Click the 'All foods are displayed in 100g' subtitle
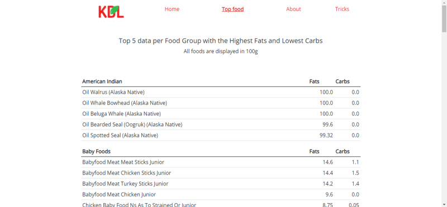 tap(221, 52)
